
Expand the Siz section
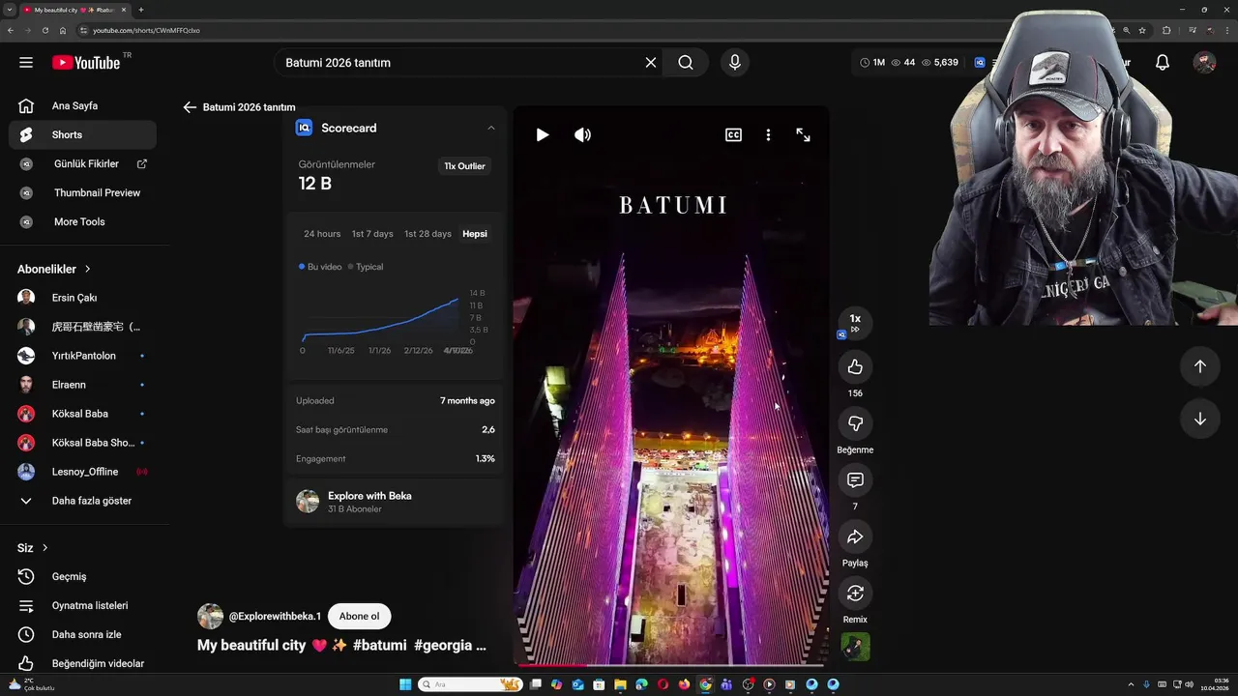[x=33, y=548]
